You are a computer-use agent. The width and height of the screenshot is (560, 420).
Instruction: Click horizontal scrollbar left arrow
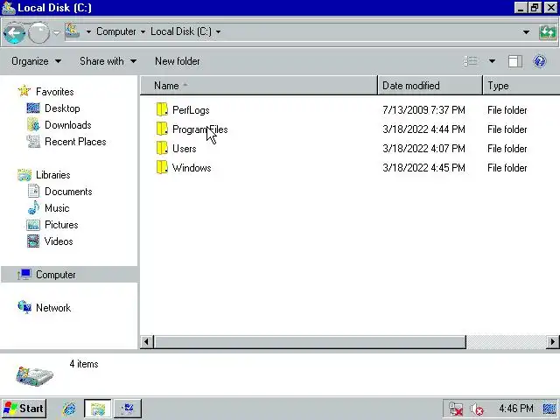click(x=146, y=342)
